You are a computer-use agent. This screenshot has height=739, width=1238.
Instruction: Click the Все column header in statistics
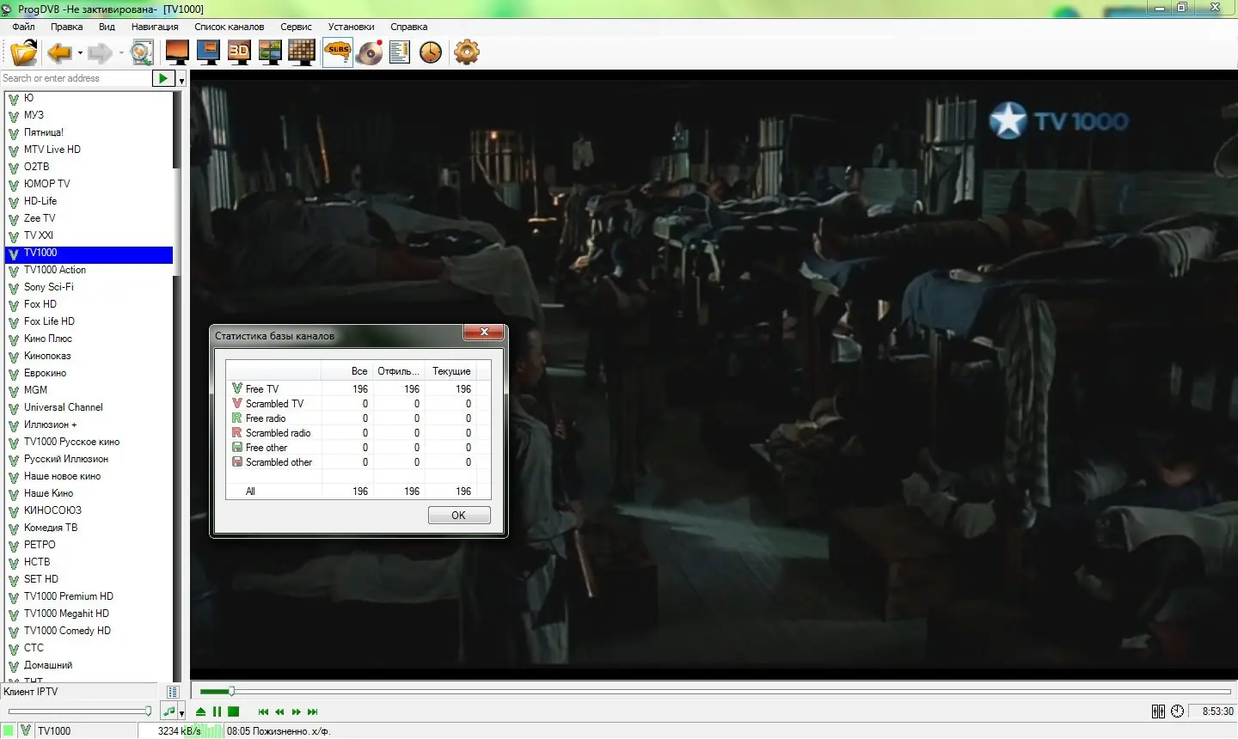click(x=346, y=371)
